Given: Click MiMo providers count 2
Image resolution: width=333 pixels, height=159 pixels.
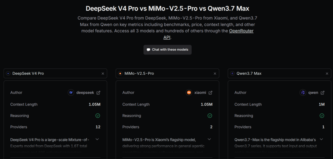Looking at the screenshot, I should (x=211, y=127).
